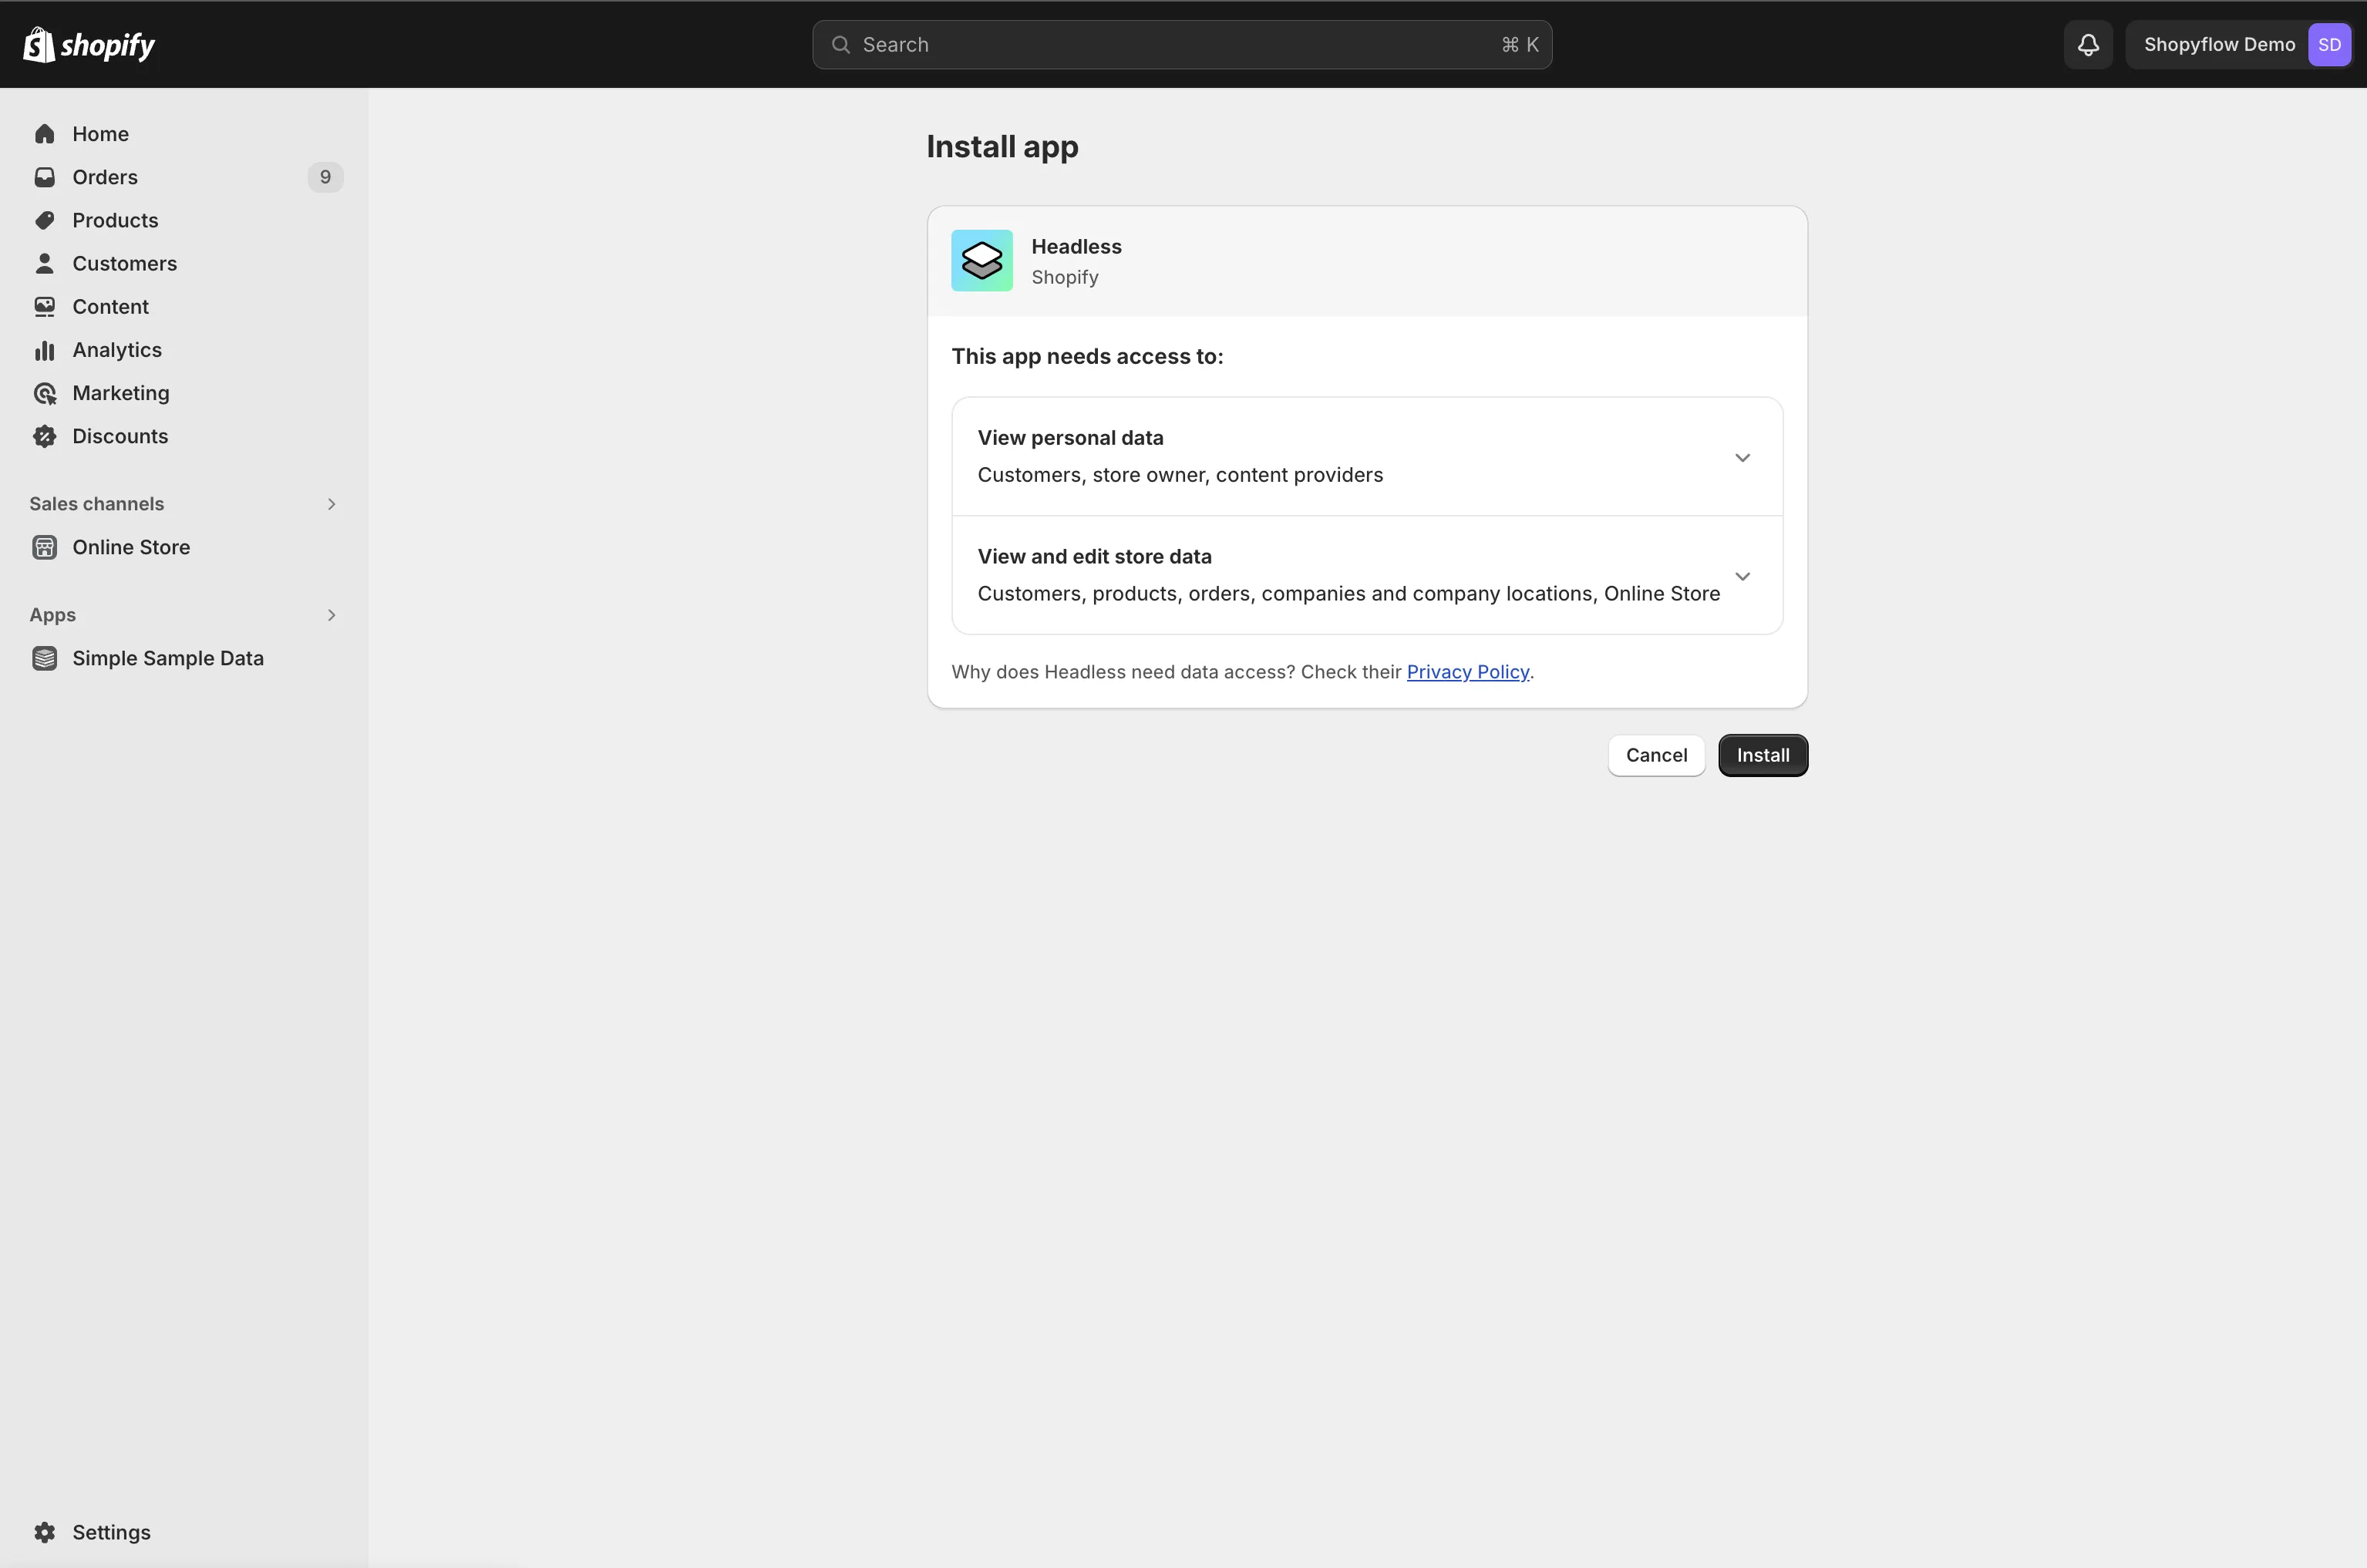Click the Headless app logo
Viewport: 2367px width, 1568px height.
pyautogui.click(x=982, y=261)
